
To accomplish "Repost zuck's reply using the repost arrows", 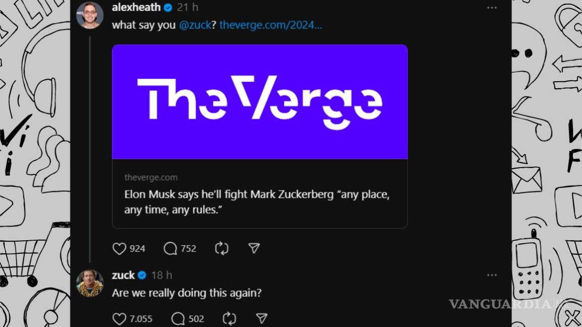I will click(229, 318).
